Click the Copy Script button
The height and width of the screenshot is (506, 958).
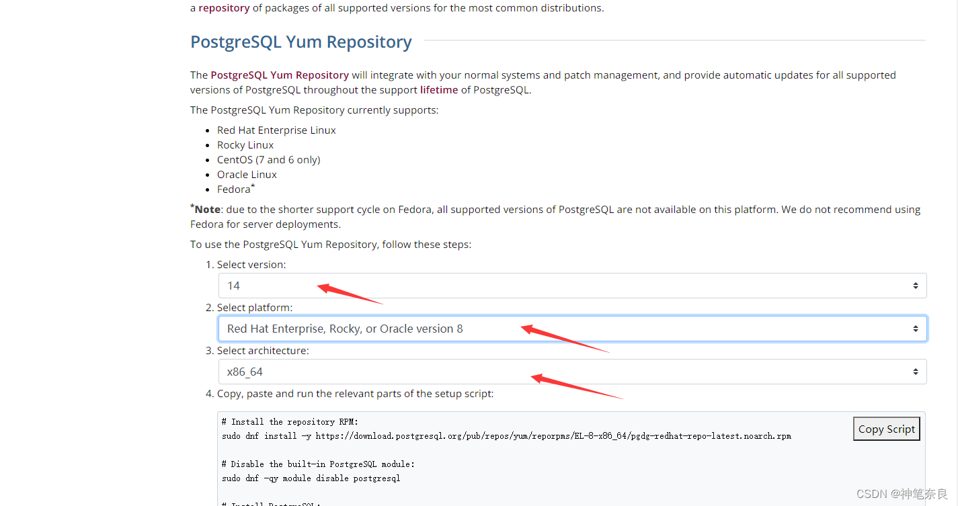886,429
